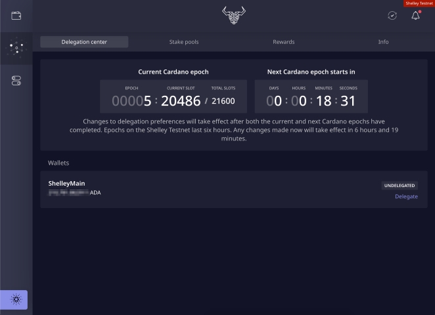Click the Delegate link for ShelleyMain
The height and width of the screenshot is (315, 435).
pyautogui.click(x=406, y=196)
